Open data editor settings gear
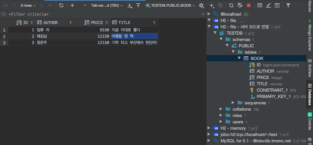Screen dimensions: 313x145 [x=201, y=6]
